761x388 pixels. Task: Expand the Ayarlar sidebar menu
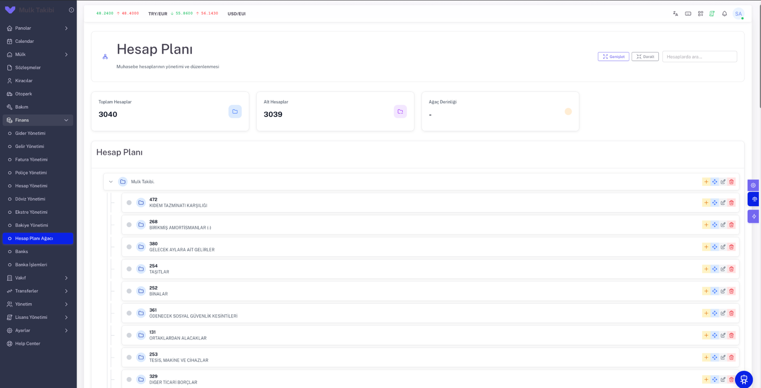(x=38, y=330)
